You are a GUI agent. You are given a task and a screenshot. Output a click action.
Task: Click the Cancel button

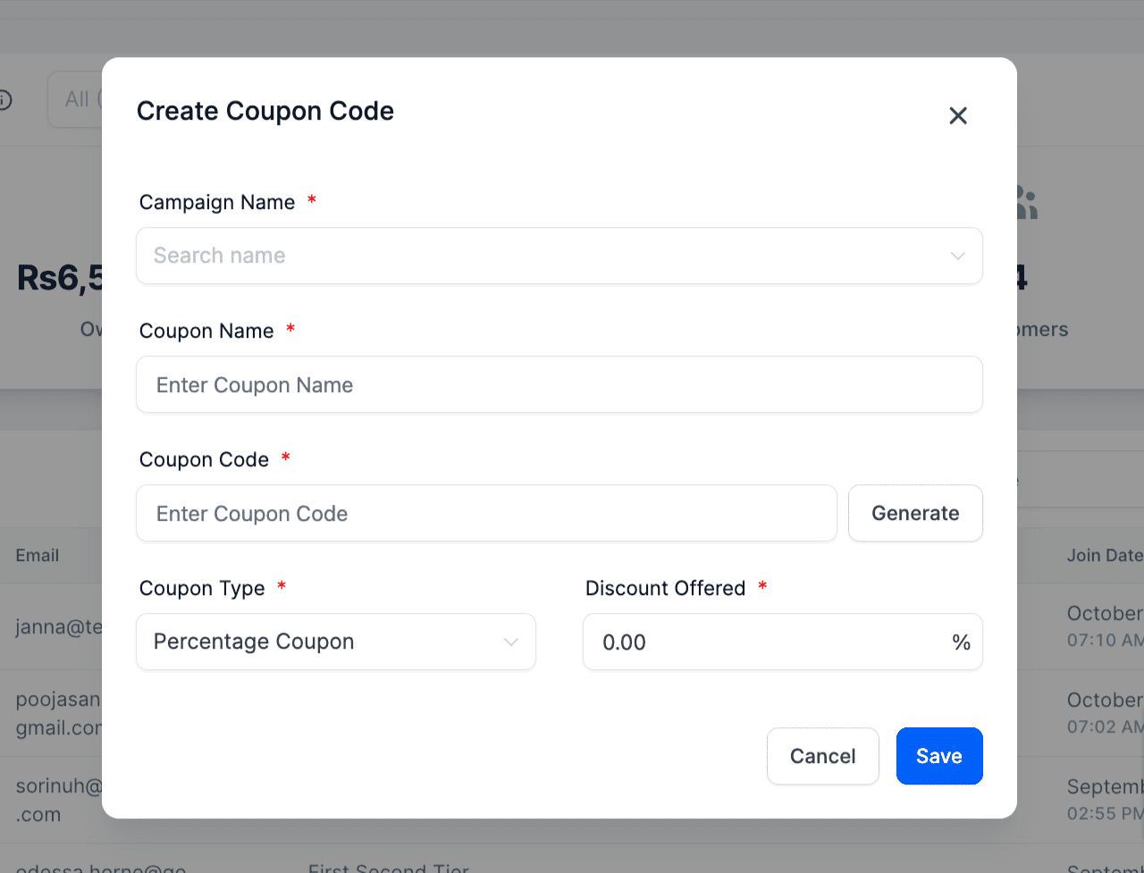pos(823,756)
